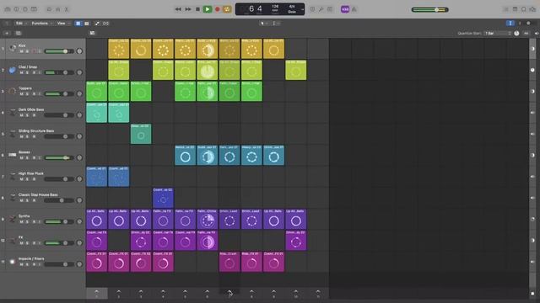Open the Note Pads icon
Viewport: 540px width, 303px height.
[515, 9]
